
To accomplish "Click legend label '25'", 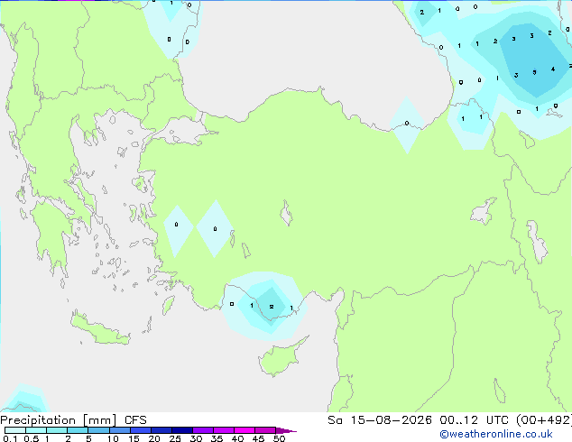I will [175, 438].
